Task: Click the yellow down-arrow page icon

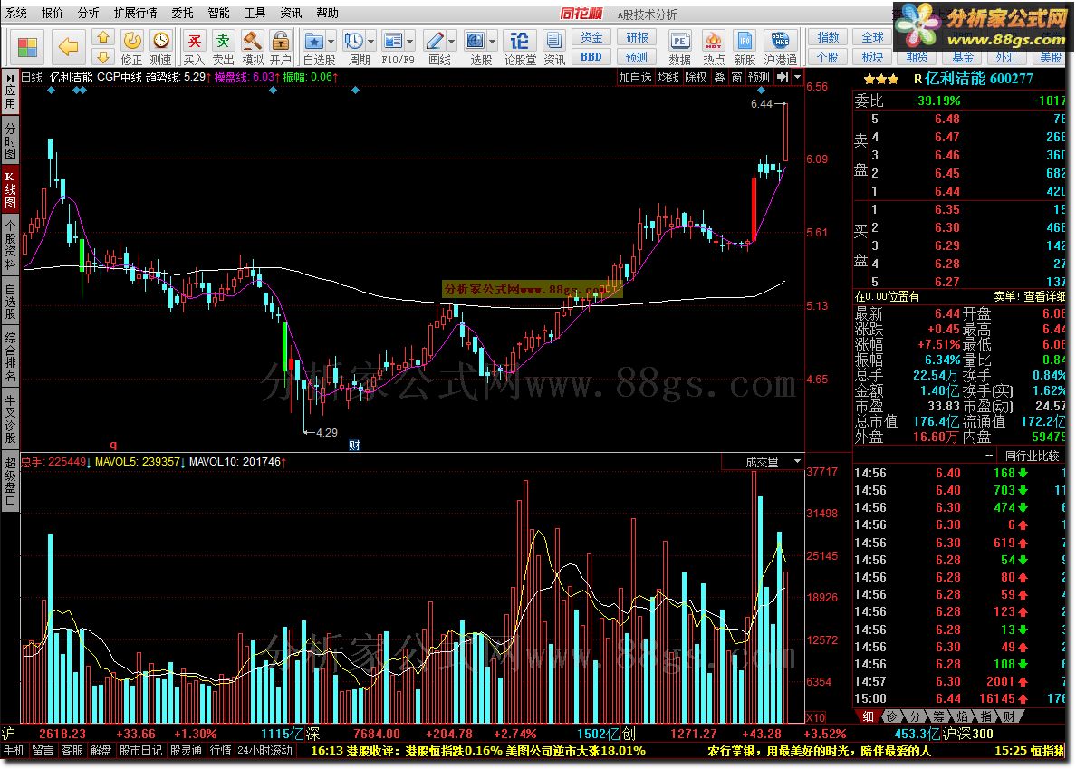Action: tap(103, 57)
